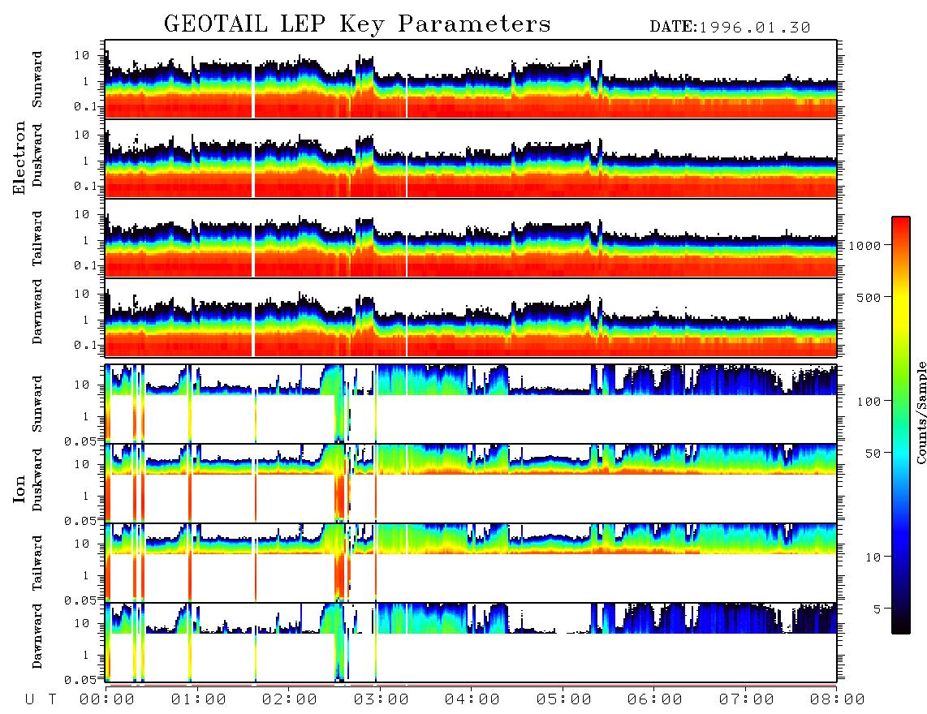Click the 1000 colorbar tick value
927x714 pixels.
point(865,246)
